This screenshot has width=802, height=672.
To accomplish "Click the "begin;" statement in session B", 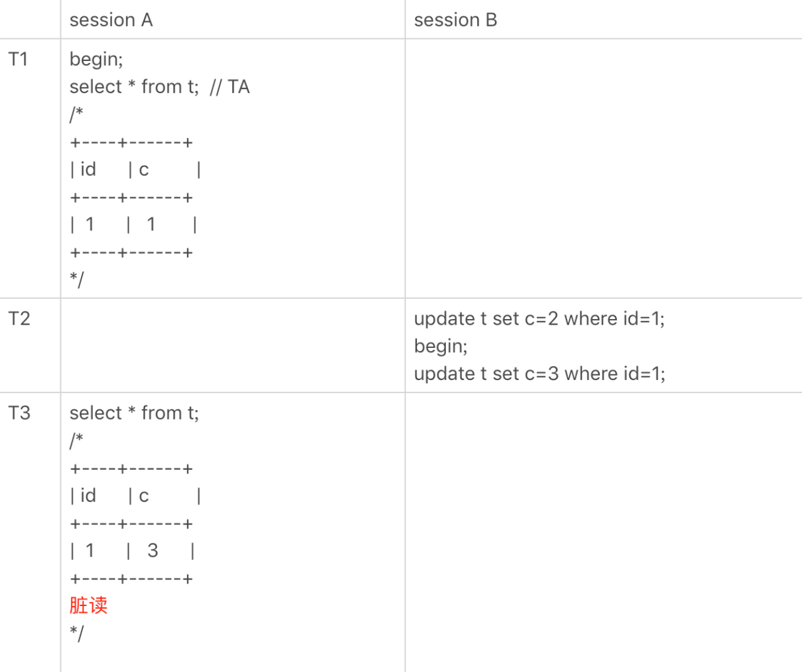I will point(440,346).
